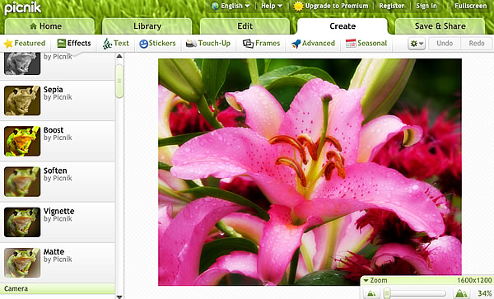Select the Sepia effect thumbnail
The width and height of the screenshot is (494, 299).
coord(22,100)
